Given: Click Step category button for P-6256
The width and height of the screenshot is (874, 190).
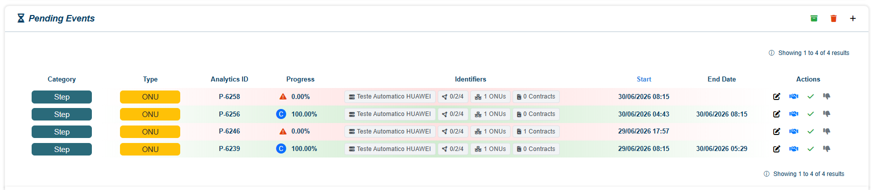Looking at the screenshot, I should [62, 114].
